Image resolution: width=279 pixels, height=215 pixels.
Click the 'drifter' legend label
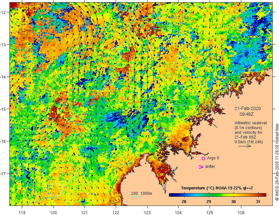tap(210, 167)
